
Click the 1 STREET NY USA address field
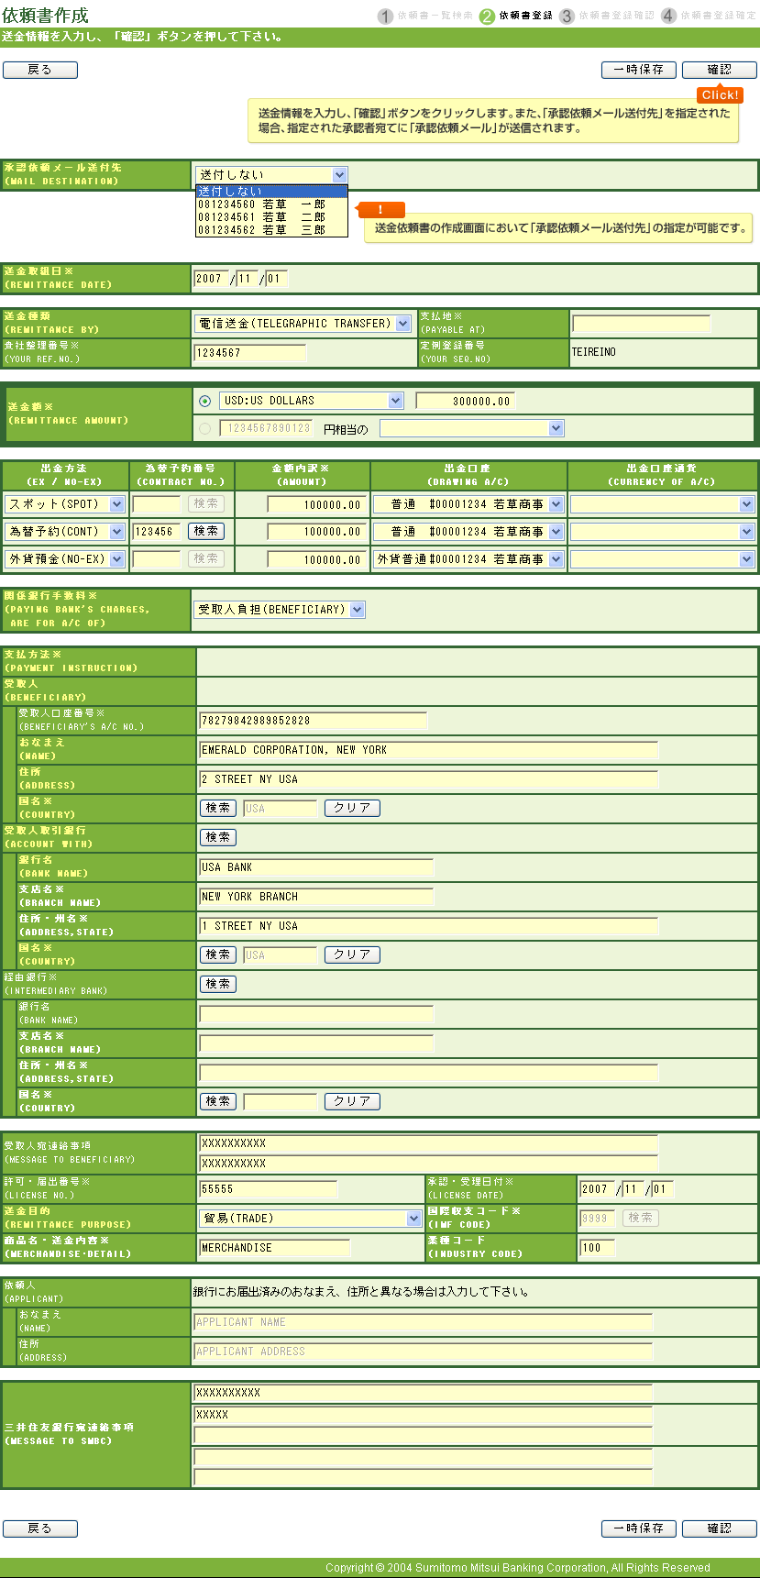point(429,926)
